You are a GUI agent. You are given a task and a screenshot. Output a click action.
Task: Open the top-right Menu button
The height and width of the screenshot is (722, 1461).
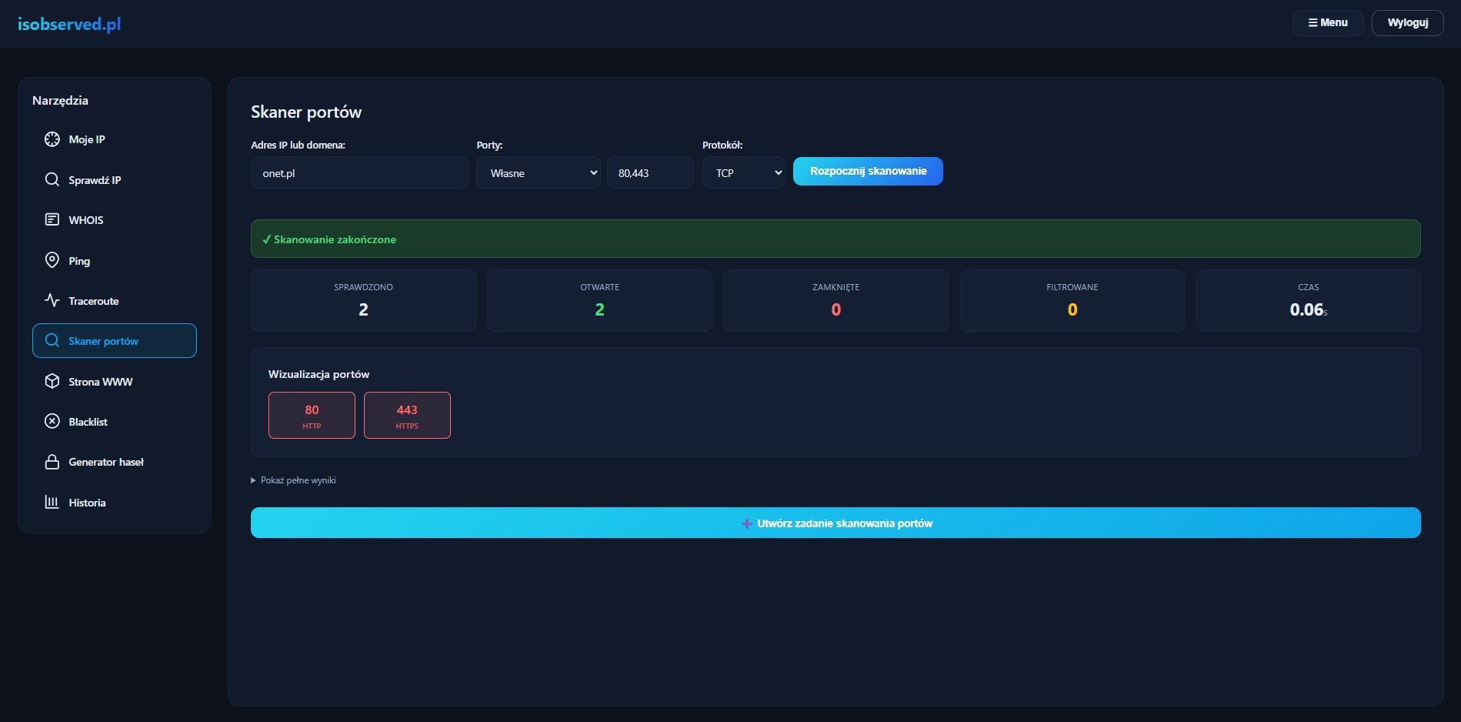pyautogui.click(x=1328, y=22)
